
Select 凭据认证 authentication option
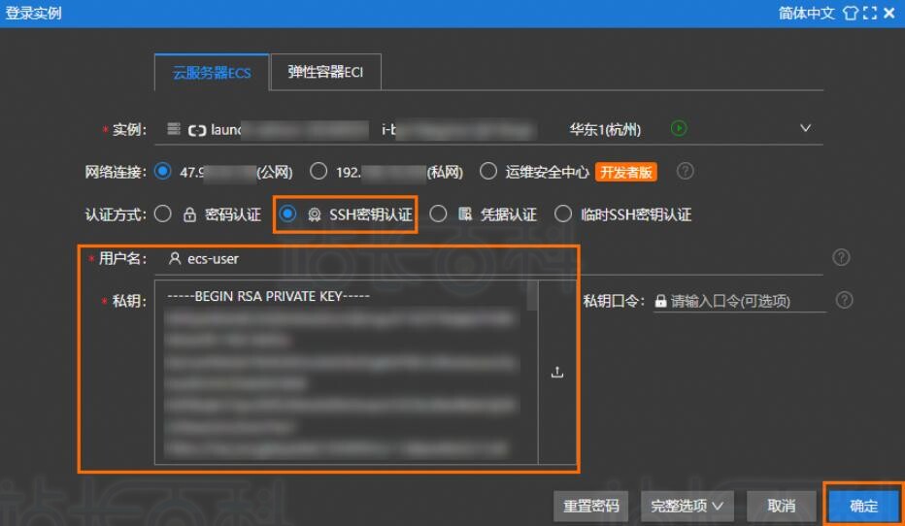(439, 214)
